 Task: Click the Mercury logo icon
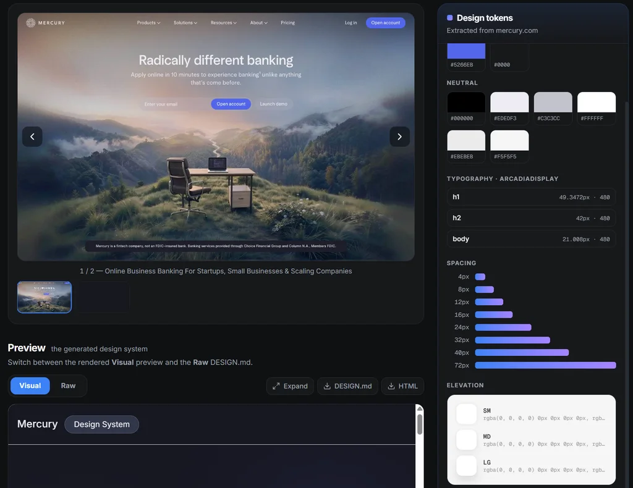[x=31, y=23]
